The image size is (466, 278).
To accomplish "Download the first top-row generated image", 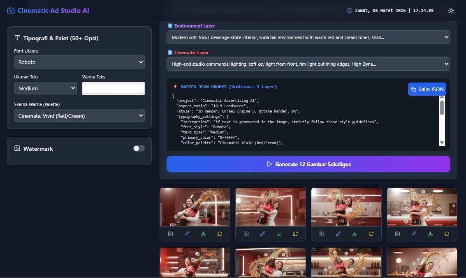I will pos(203,234).
